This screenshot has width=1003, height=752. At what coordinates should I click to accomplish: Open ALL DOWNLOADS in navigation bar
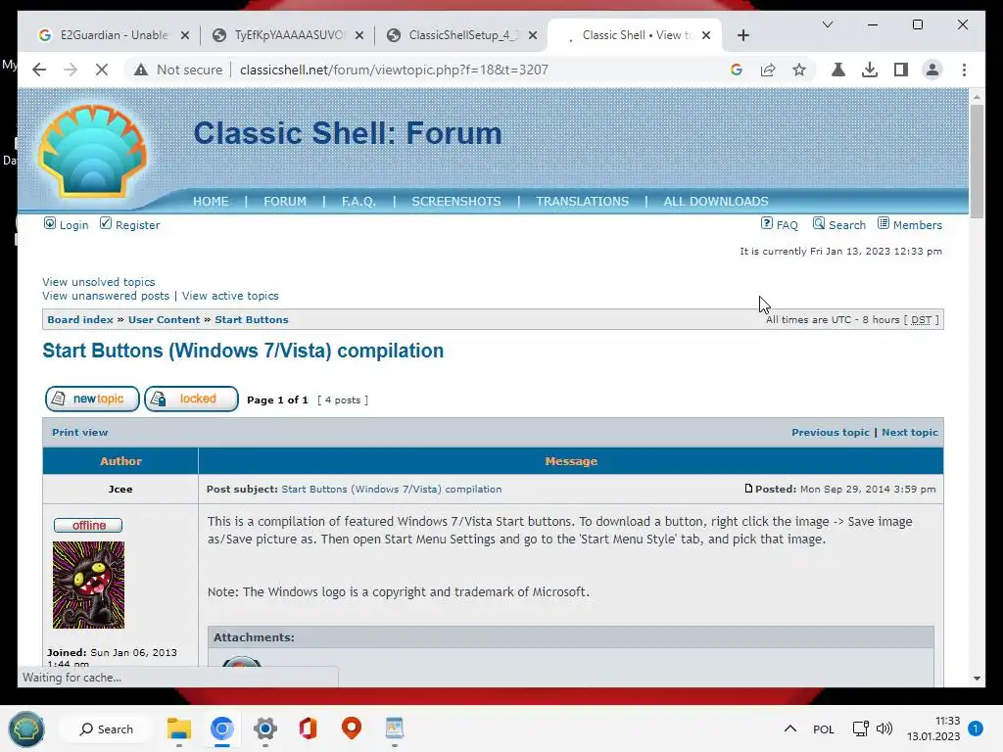(716, 202)
